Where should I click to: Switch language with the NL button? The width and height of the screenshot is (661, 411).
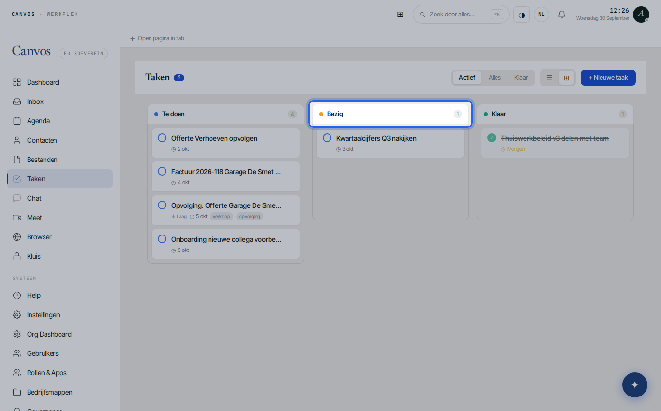541,15
